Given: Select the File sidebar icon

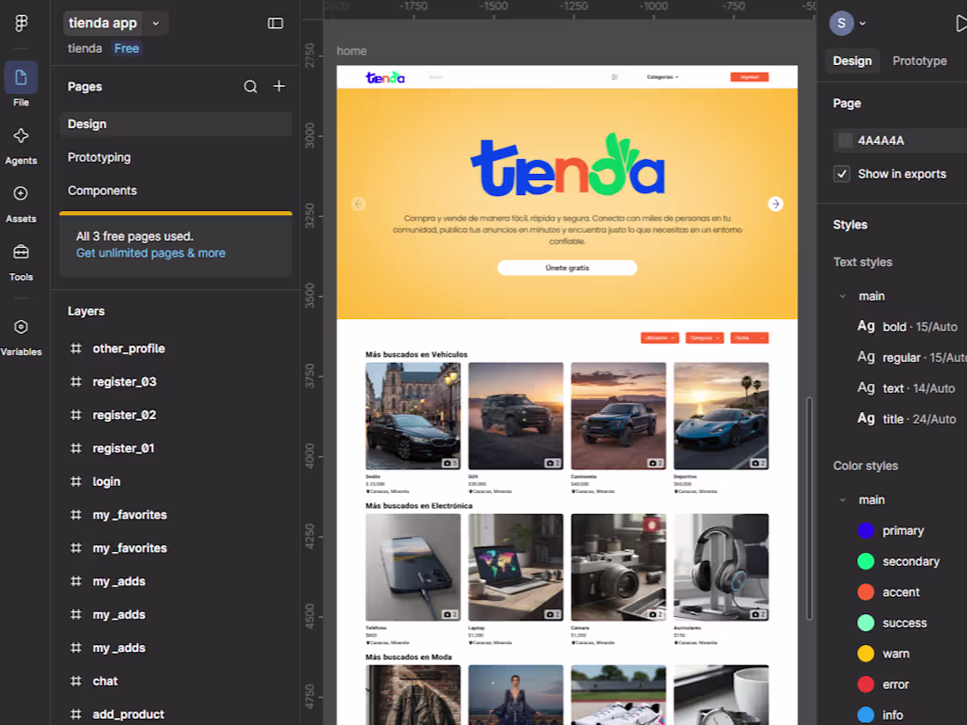Looking at the screenshot, I should pos(21,77).
